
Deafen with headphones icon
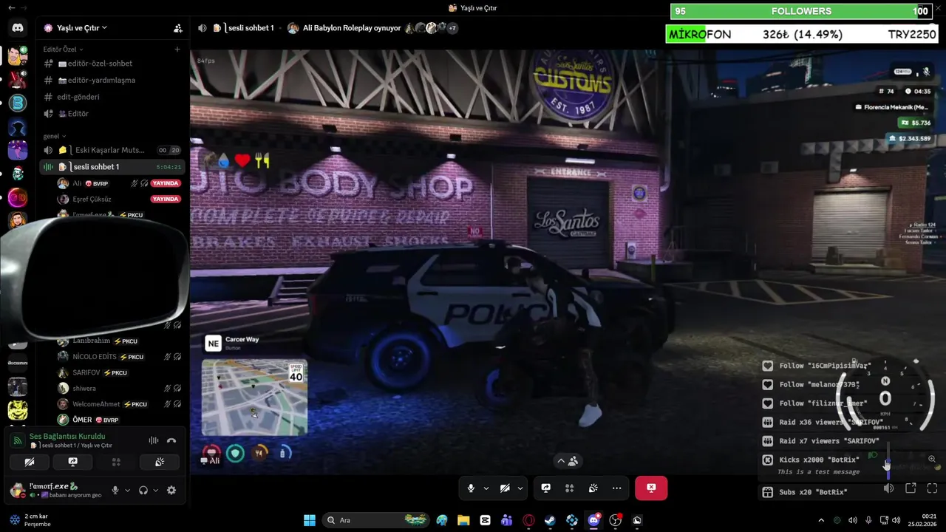click(143, 490)
